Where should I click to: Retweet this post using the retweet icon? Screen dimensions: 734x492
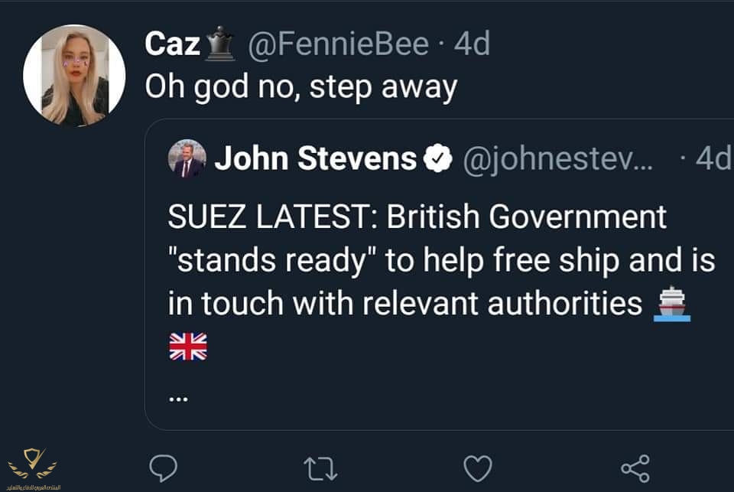click(321, 467)
